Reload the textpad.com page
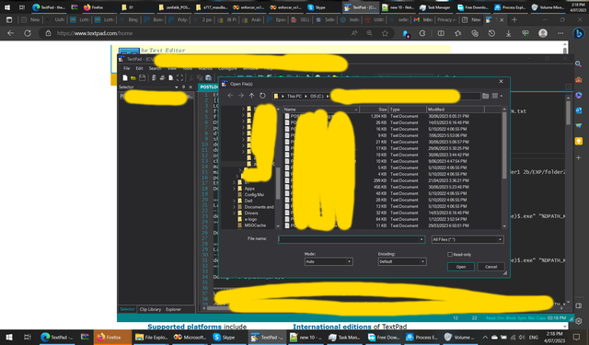The image size is (589, 345). (x=28, y=33)
